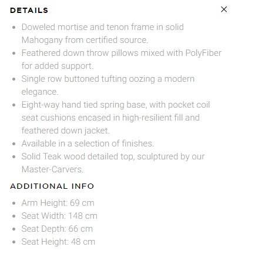Click the Single row buttoned tufting line
The height and width of the screenshot is (257, 265).
pyautogui.click(x=108, y=79)
